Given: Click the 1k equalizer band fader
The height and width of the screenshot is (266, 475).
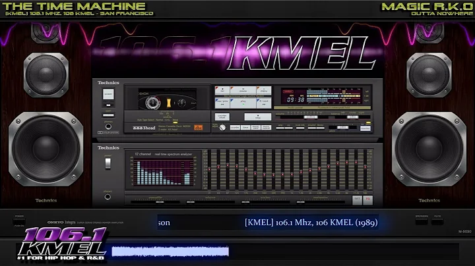Looking at the screenshot, I should point(292,174).
